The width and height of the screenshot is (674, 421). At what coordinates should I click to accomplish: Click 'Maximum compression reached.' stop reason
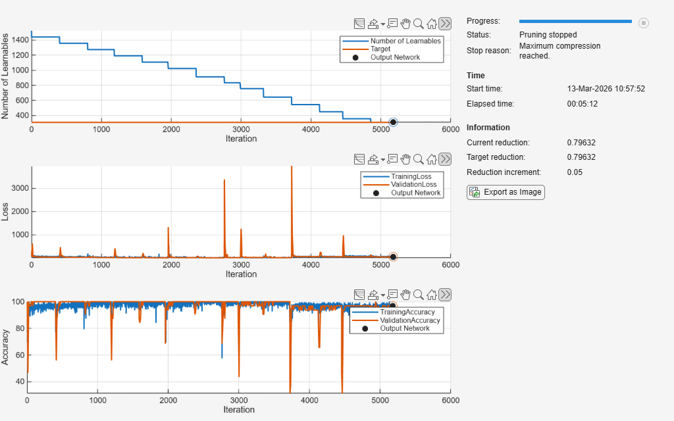559,51
